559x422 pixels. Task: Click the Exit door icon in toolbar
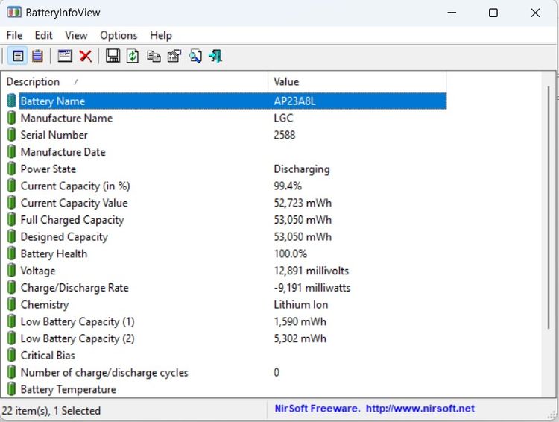(x=215, y=57)
